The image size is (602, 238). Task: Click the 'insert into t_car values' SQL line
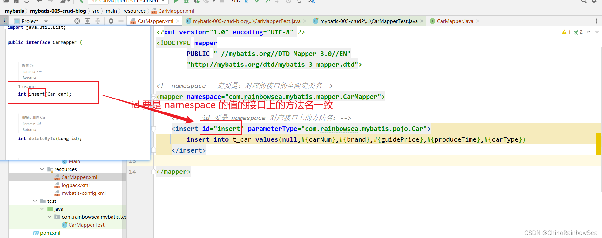click(356, 139)
